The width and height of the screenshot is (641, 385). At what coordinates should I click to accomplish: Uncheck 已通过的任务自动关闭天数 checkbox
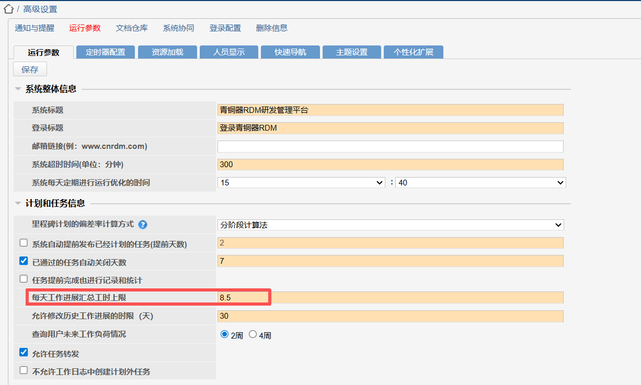click(x=24, y=261)
